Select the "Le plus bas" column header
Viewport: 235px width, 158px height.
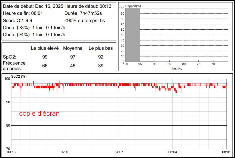coord(100,48)
